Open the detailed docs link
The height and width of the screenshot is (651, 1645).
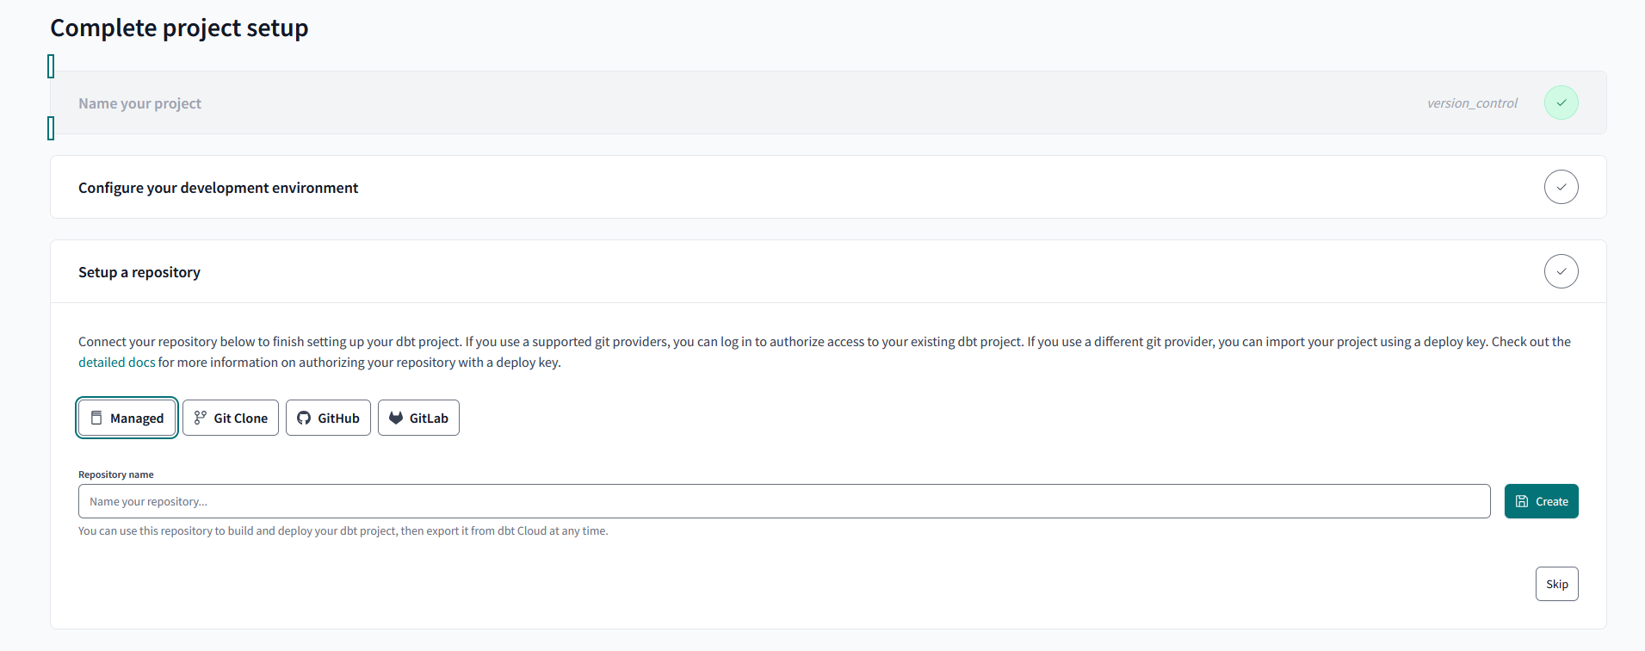116,363
